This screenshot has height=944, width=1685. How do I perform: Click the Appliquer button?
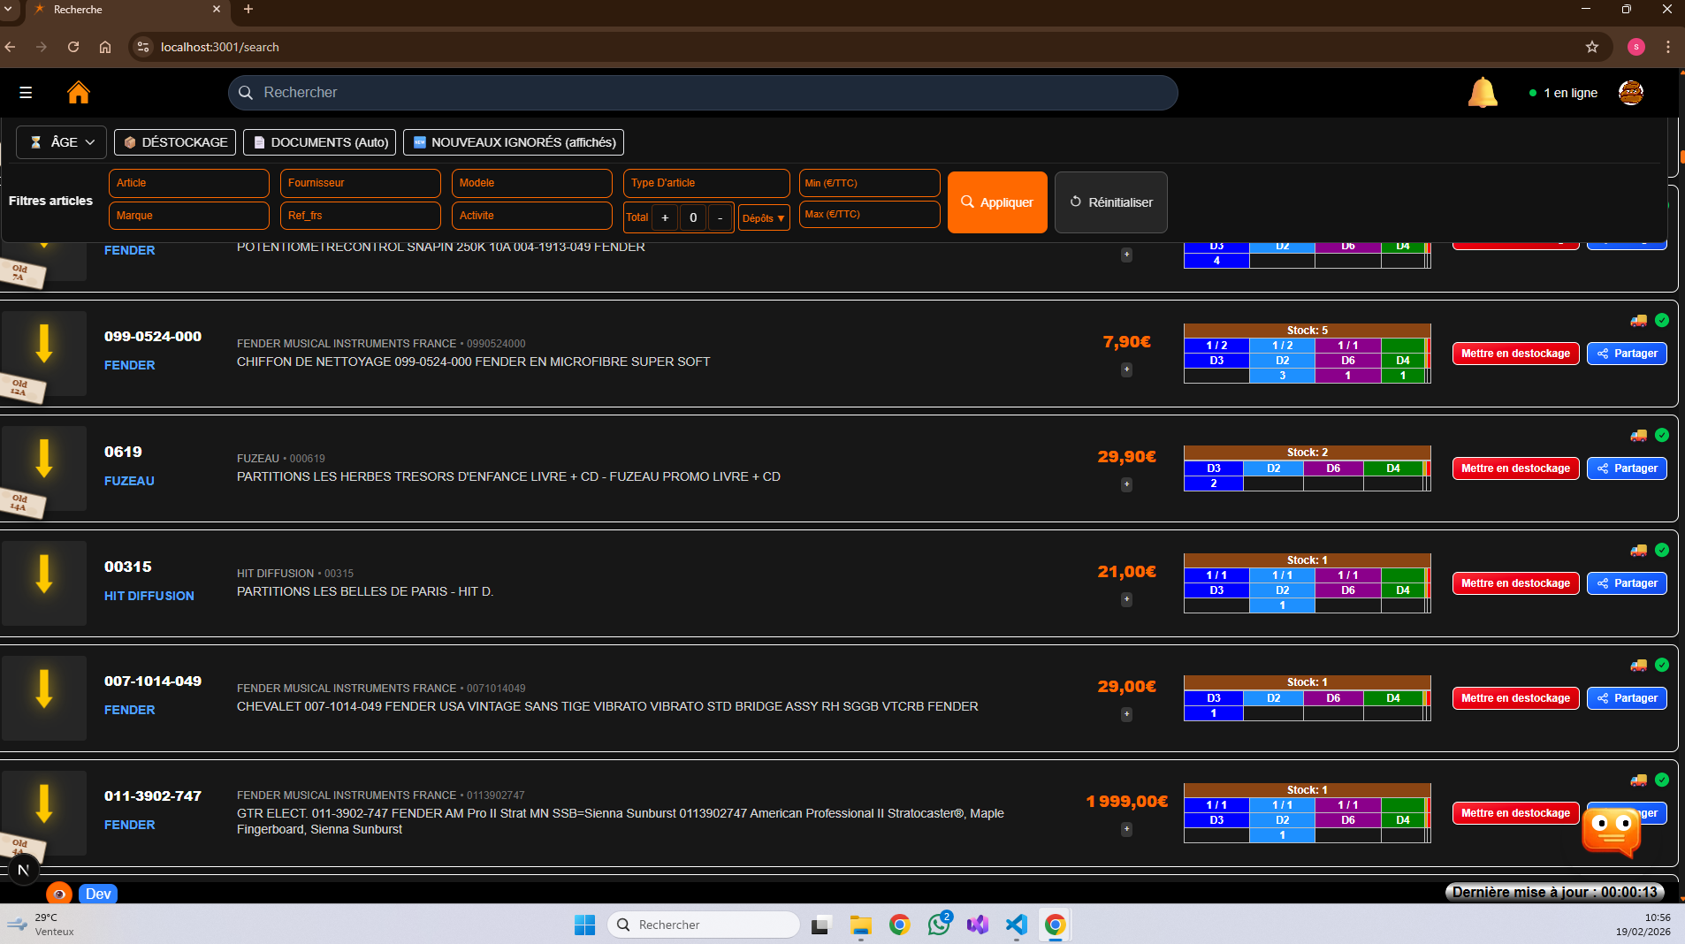(x=997, y=202)
